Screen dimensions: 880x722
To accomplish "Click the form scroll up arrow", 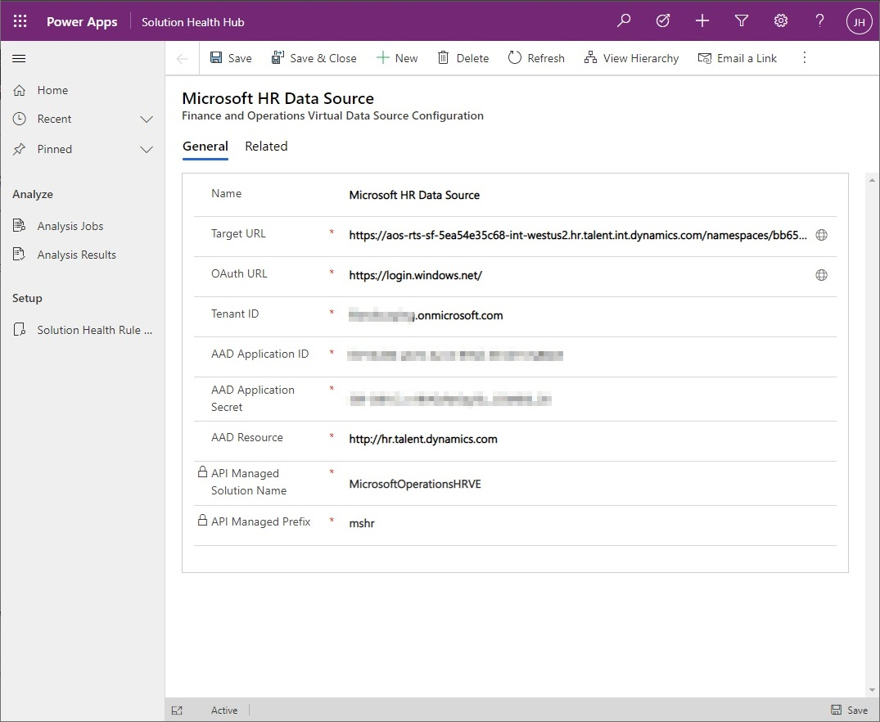I will point(872,180).
